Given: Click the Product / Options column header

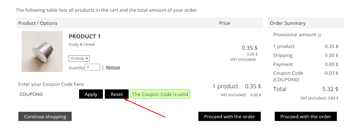Looking at the screenshot, I should coord(38,23).
